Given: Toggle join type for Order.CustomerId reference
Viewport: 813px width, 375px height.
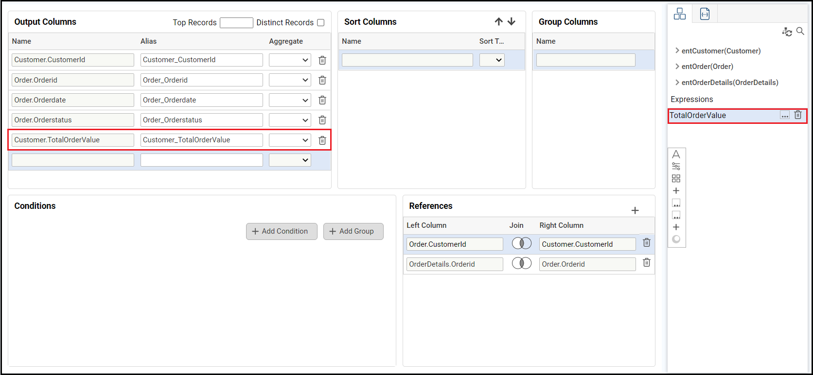Looking at the screenshot, I should [521, 243].
